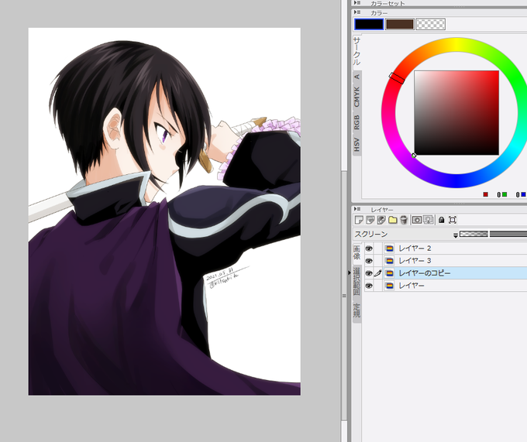The width and height of the screenshot is (527, 442).
Task: Switch to the HSV color tab
Action: (356, 144)
